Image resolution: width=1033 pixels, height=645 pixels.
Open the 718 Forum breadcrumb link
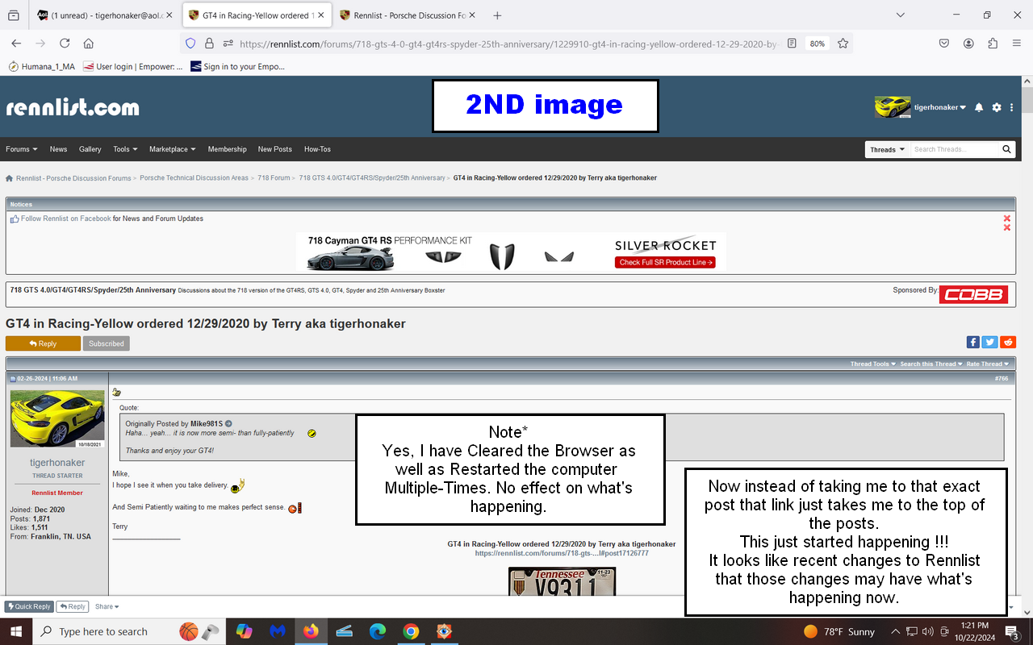pos(273,177)
